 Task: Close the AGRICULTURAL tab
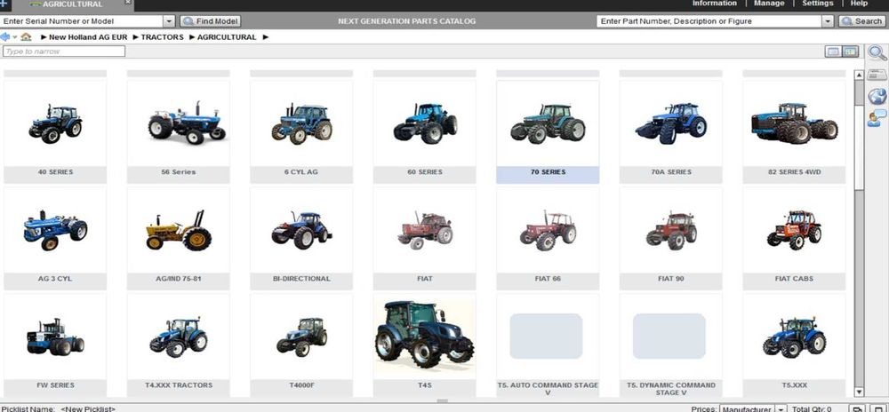pyautogui.click(x=127, y=3)
